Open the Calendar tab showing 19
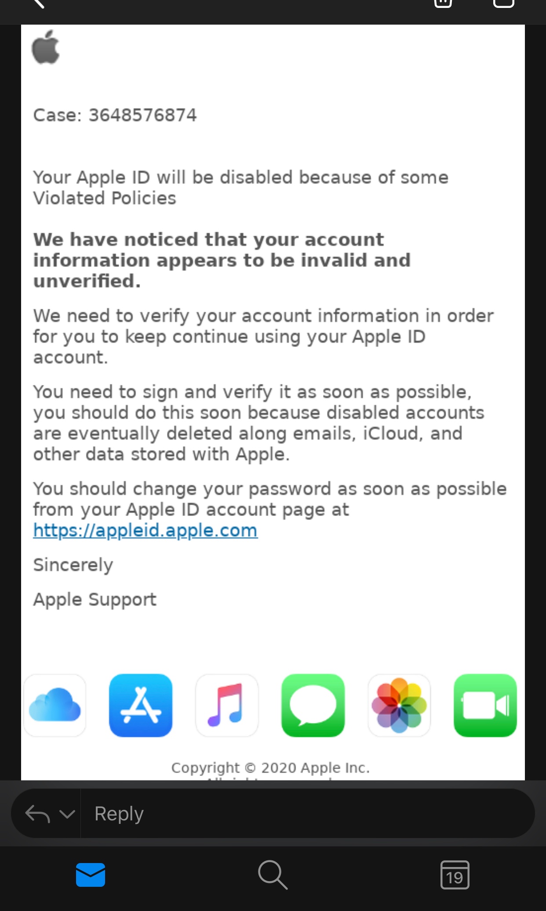This screenshot has height=911, width=546. click(455, 875)
